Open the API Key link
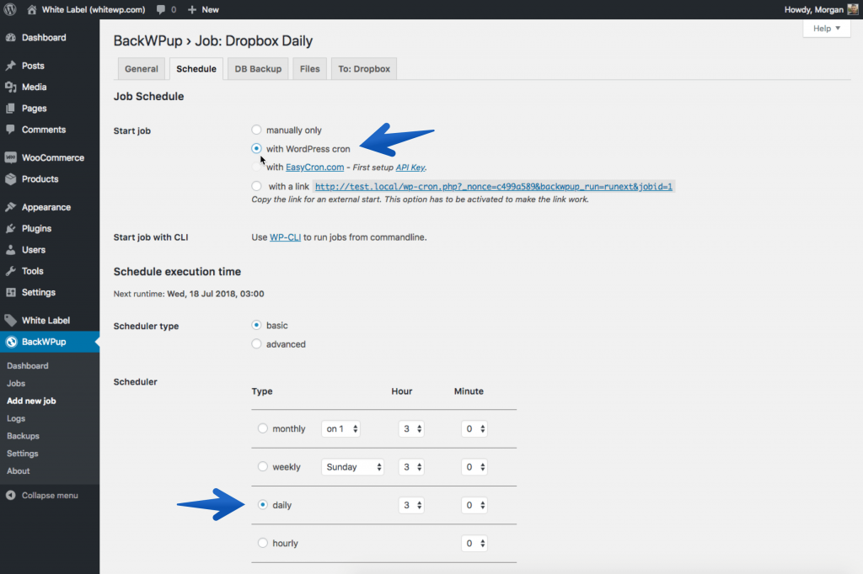 410,167
